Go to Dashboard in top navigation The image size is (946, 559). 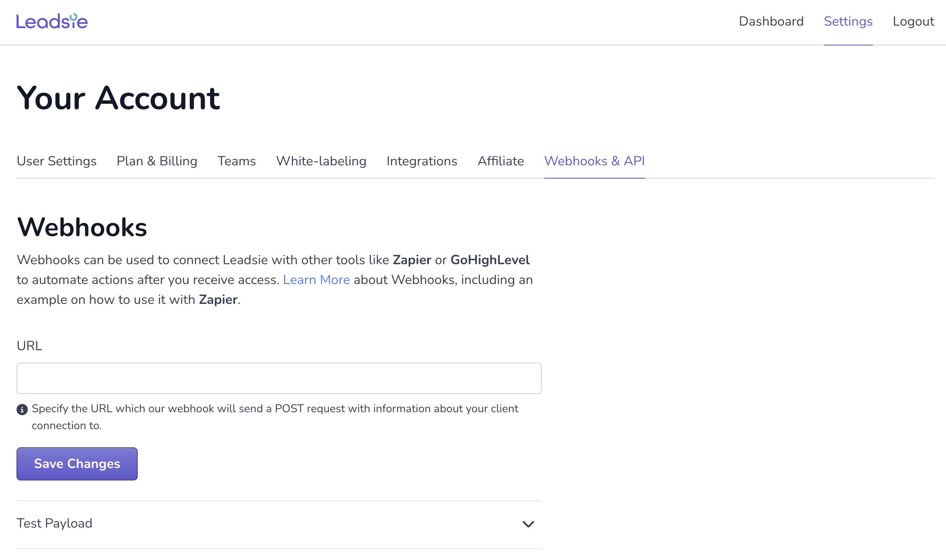771,21
